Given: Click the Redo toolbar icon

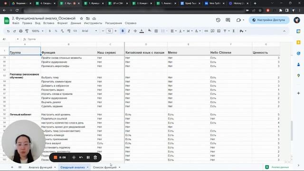Looking at the screenshot, I should tap(14, 31).
